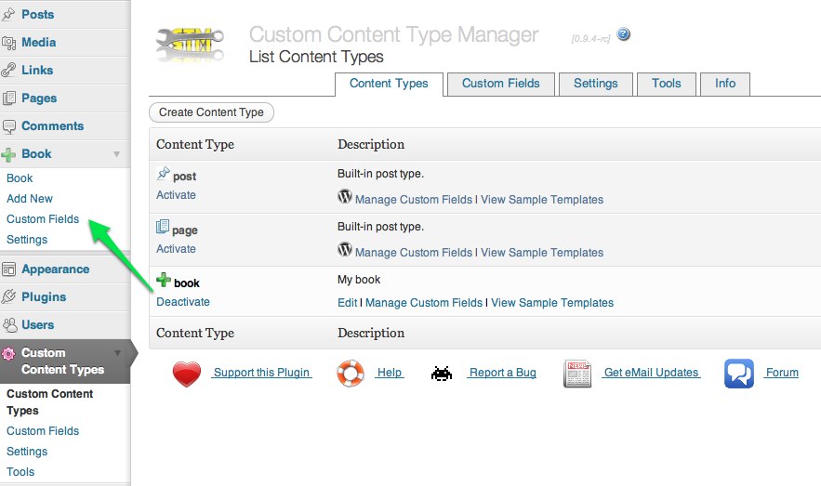Screen dimensions: 821x486
Task: Click Tools under Custom Content Types menu
Action: click(x=20, y=472)
